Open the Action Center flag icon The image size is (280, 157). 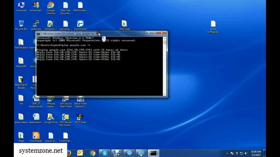coord(232,153)
